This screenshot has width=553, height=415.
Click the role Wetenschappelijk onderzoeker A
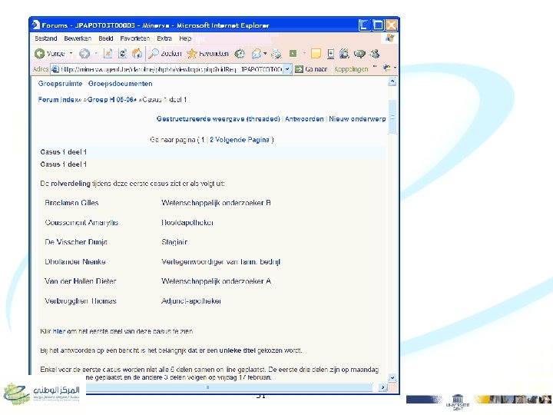pyautogui.click(x=216, y=281)
